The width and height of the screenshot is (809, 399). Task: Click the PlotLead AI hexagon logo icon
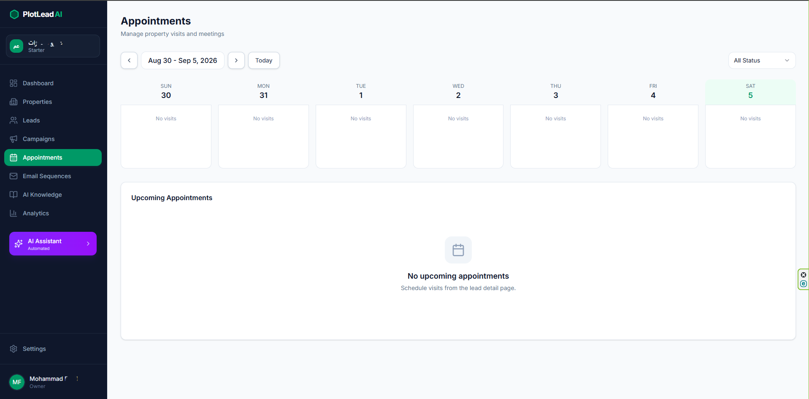(x=14, y=14)
